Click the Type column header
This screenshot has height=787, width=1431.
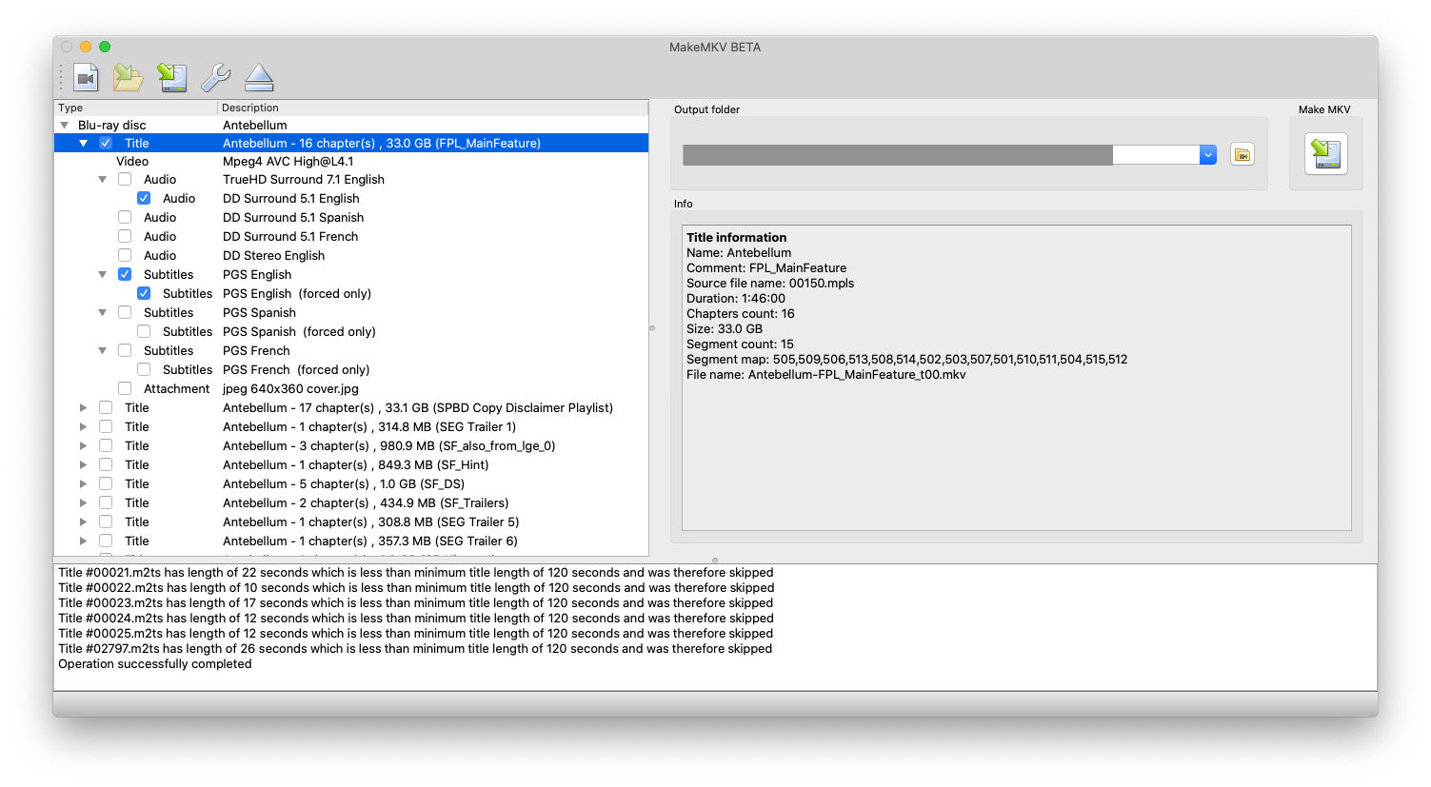tap(70, 108)
